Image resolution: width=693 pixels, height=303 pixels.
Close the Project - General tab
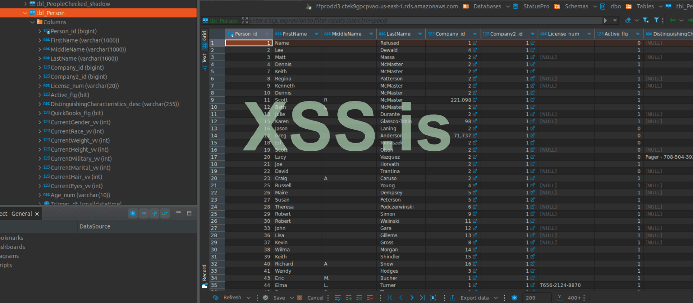37,214
